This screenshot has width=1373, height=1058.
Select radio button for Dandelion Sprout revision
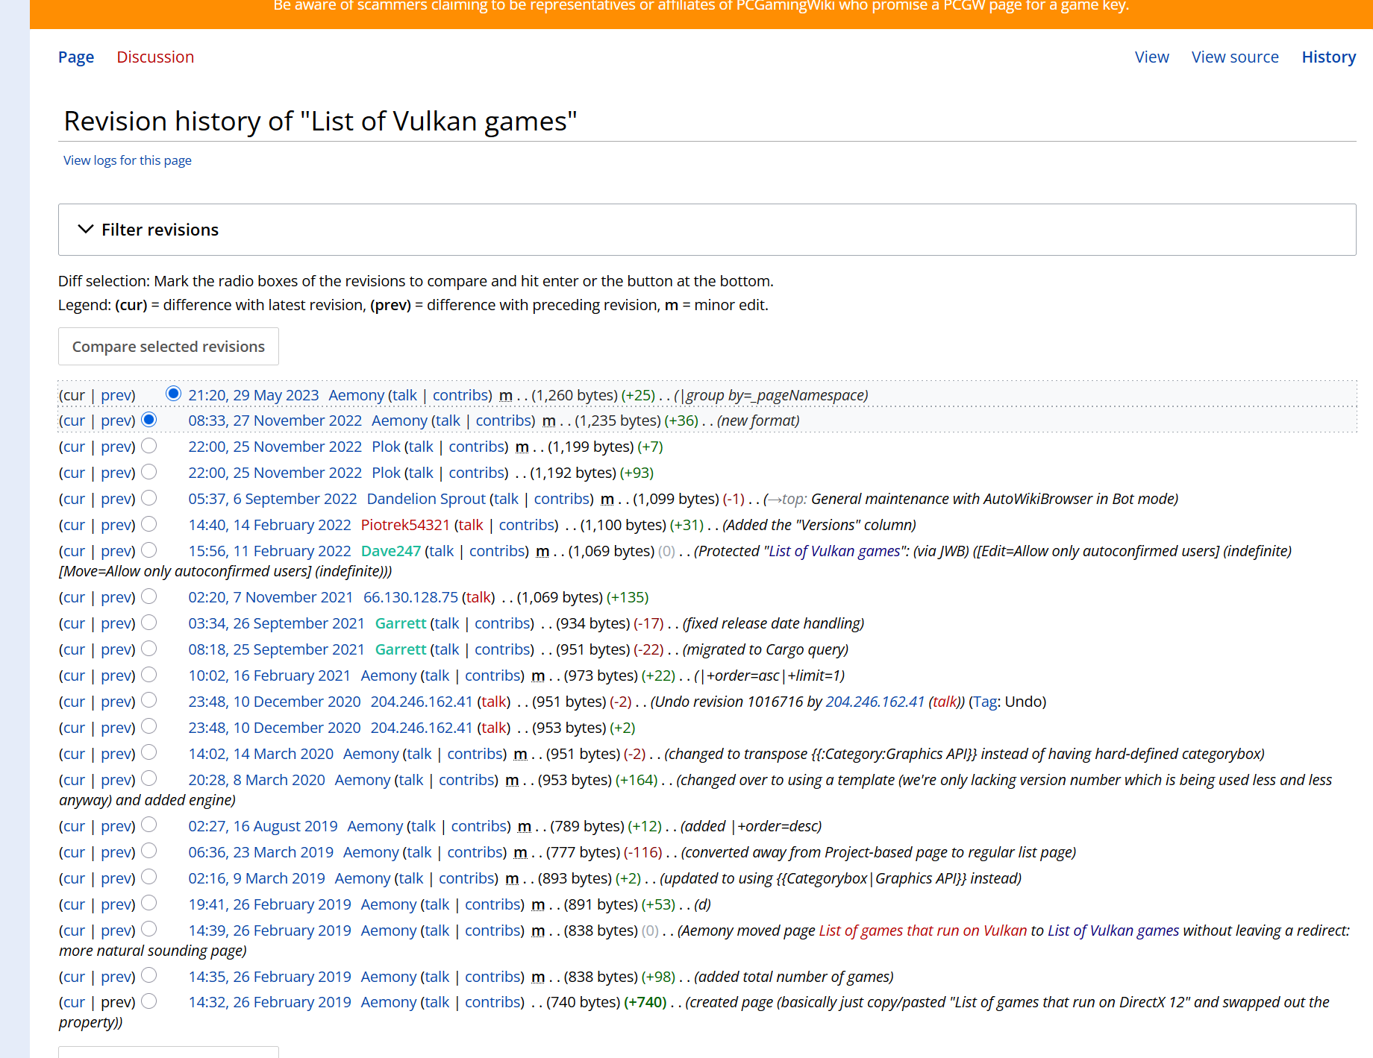click(149, 498)
